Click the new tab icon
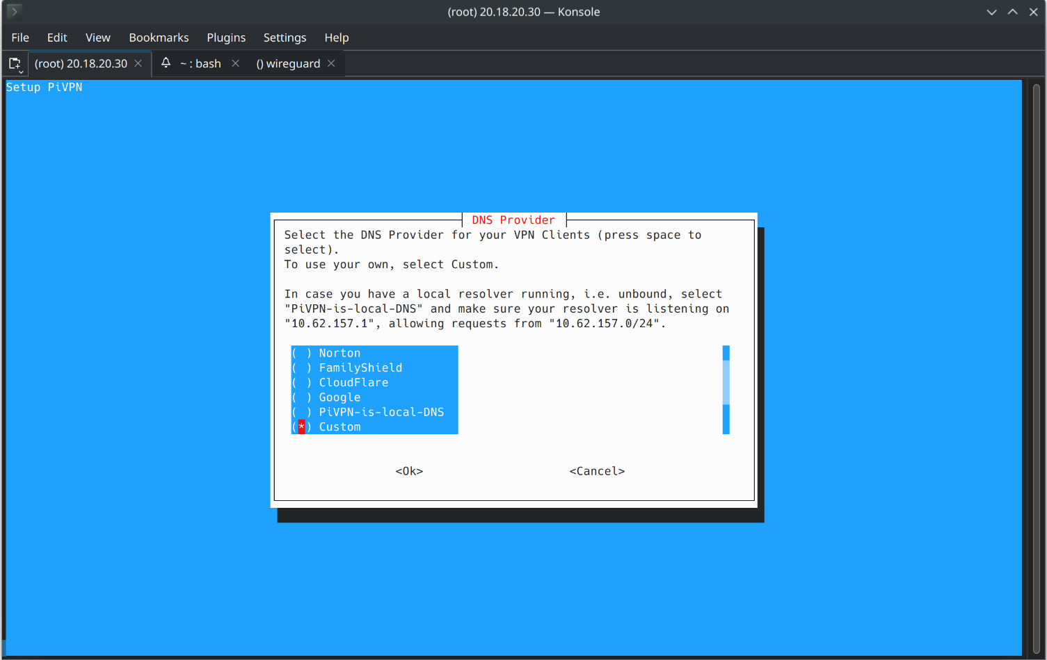Image resolution: width=1047 pixels, height=660 pixels. coord(15,64)
